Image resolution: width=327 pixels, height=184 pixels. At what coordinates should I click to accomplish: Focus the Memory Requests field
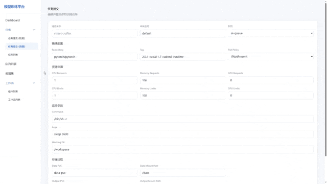coord(182,80)
